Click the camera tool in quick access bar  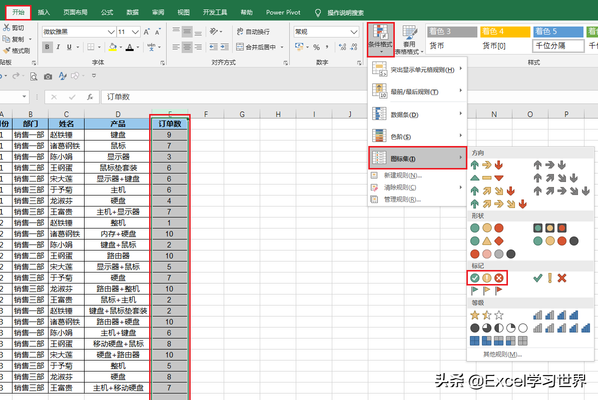click(x=48, y=76)
